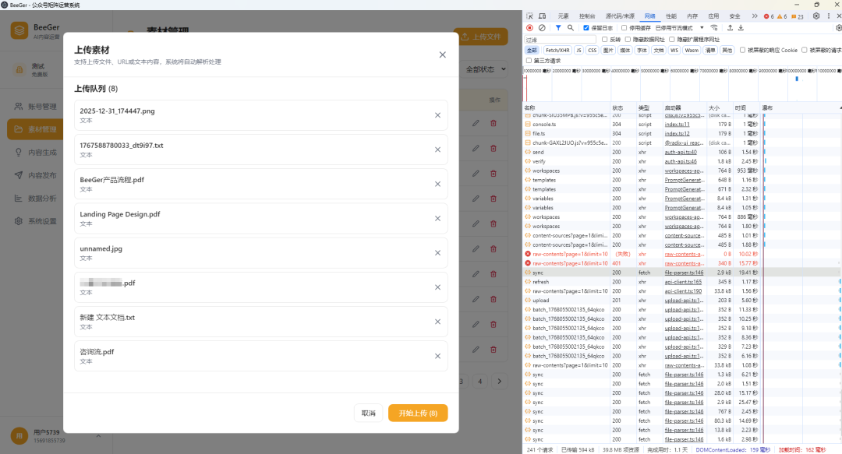Image resolution: width=842 pixels, height=454 pixels.
Task: Select the Fetch/XHR filter type
Action: (557, 50)
